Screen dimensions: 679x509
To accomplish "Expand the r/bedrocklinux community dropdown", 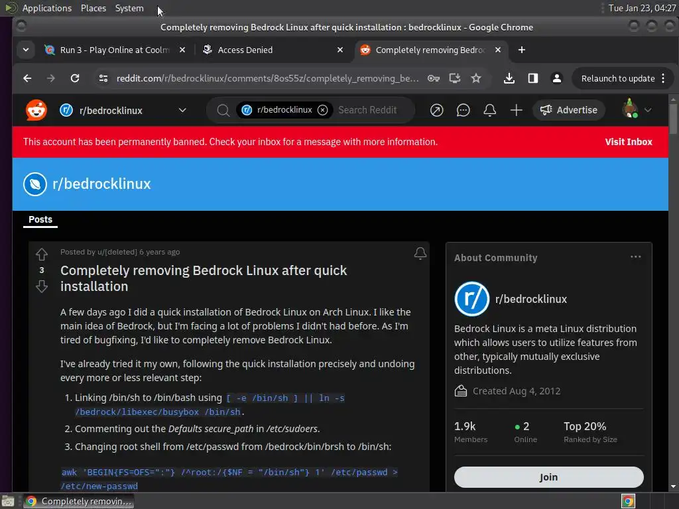I will pos(182,111).
